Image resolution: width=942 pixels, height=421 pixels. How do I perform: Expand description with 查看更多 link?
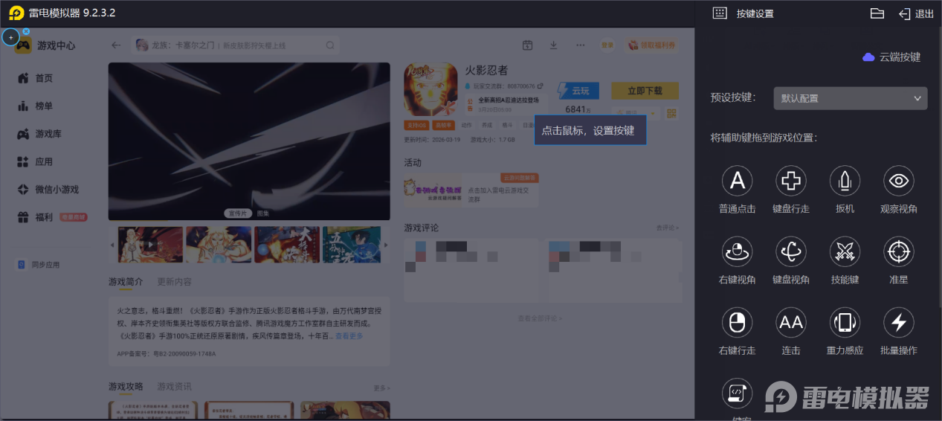pyautogui.click(x=349, y=336)
